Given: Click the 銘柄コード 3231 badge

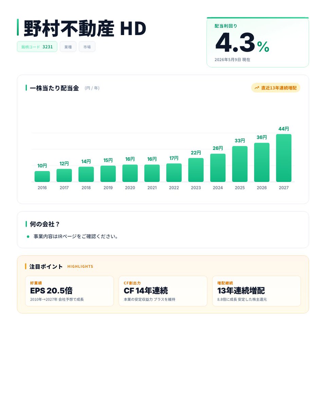Looking at the screenshot, I should (37, 47).
